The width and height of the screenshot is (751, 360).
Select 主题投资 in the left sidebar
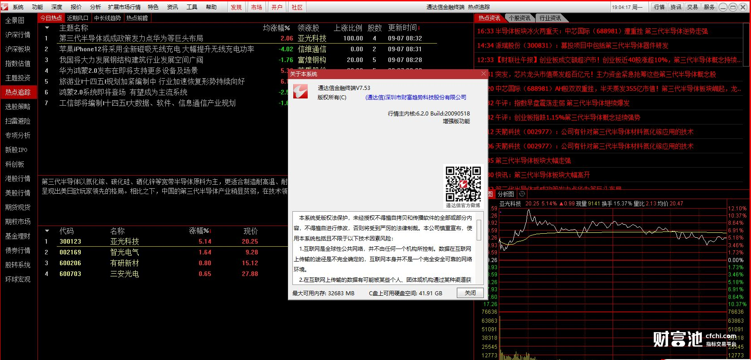tap(18, 78)
